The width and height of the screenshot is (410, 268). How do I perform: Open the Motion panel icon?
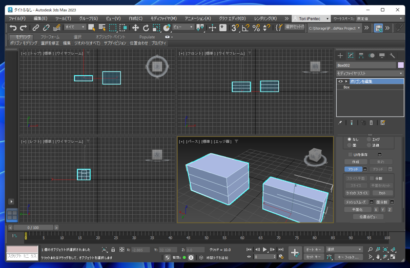(x=372, y=56)
